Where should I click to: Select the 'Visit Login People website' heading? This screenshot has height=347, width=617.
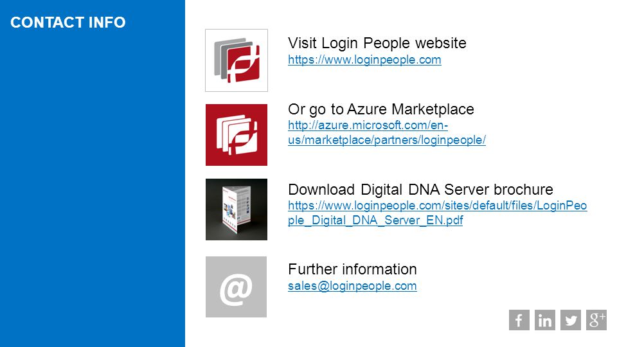(x=377, y=43)
